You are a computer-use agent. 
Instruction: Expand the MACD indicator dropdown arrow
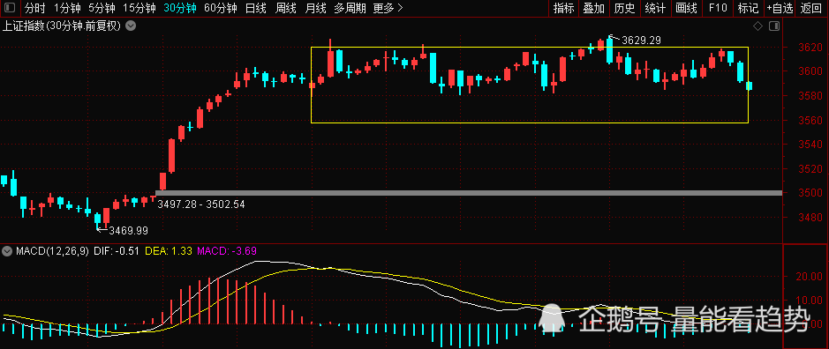(6, 251)
